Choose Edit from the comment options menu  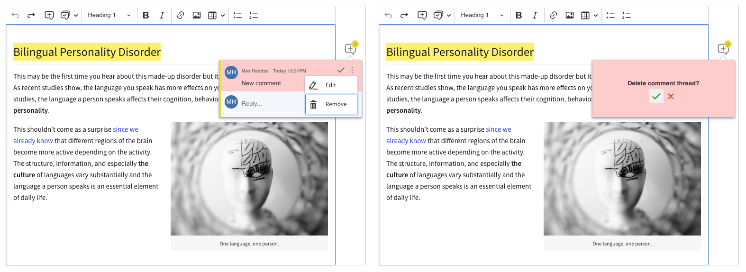point(331,85)
